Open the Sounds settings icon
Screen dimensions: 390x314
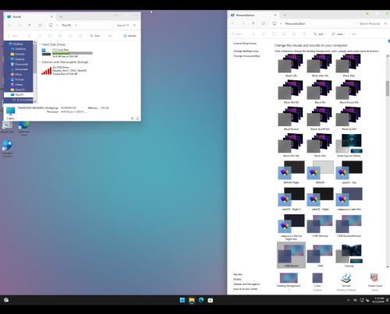(346, 278)
